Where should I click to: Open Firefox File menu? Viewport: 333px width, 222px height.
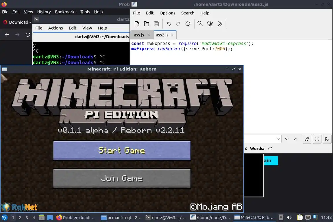[5, 12]
